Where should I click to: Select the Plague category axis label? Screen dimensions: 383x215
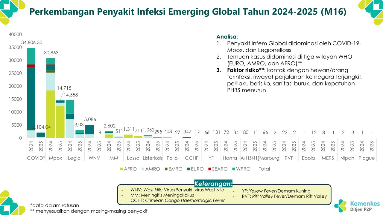point(367,158)
